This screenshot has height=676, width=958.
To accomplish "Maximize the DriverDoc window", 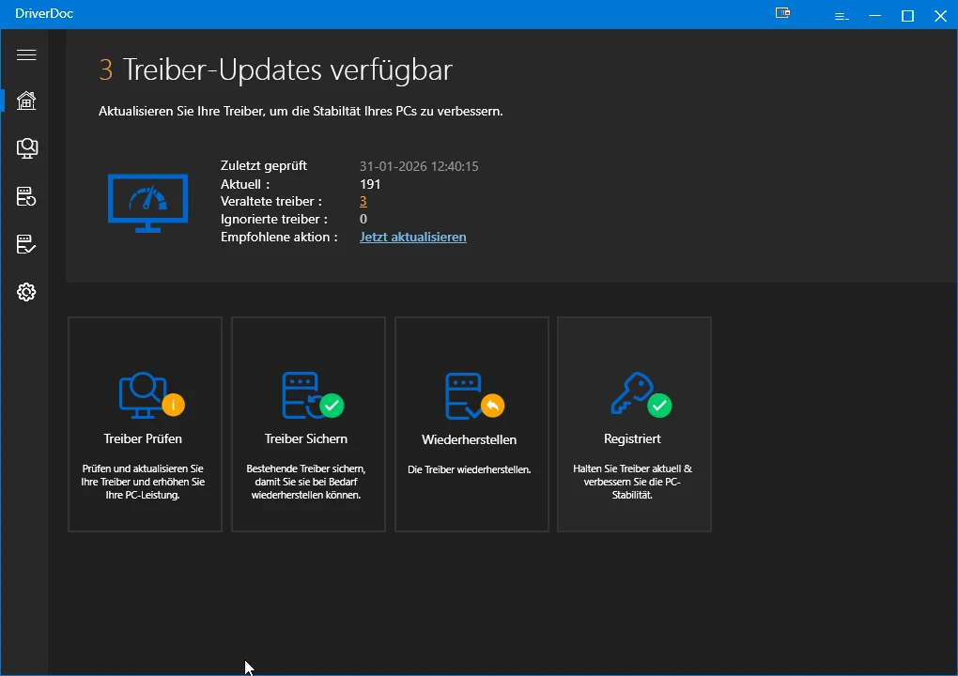I will [x=907, y=16].
